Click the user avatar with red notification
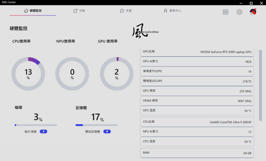The width and height of the screenshot is (266, 161). click(253, 12)
